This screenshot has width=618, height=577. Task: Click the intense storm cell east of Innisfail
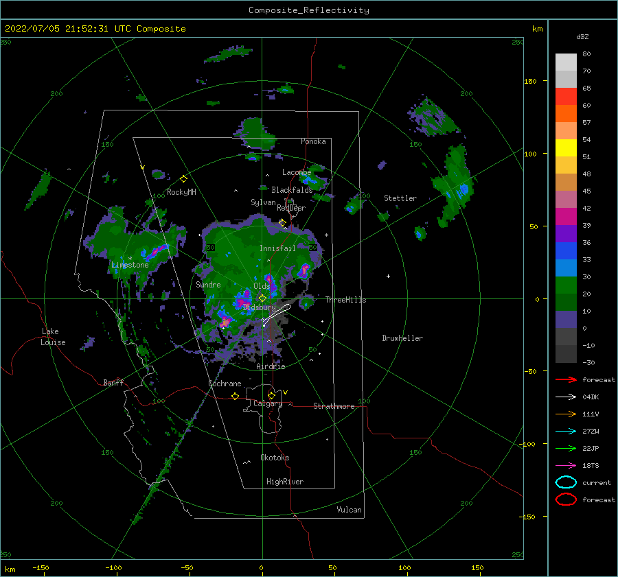click(304, 270)
